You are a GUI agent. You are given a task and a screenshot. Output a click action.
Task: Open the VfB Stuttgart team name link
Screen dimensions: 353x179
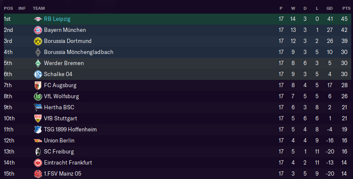click(61, 119)
